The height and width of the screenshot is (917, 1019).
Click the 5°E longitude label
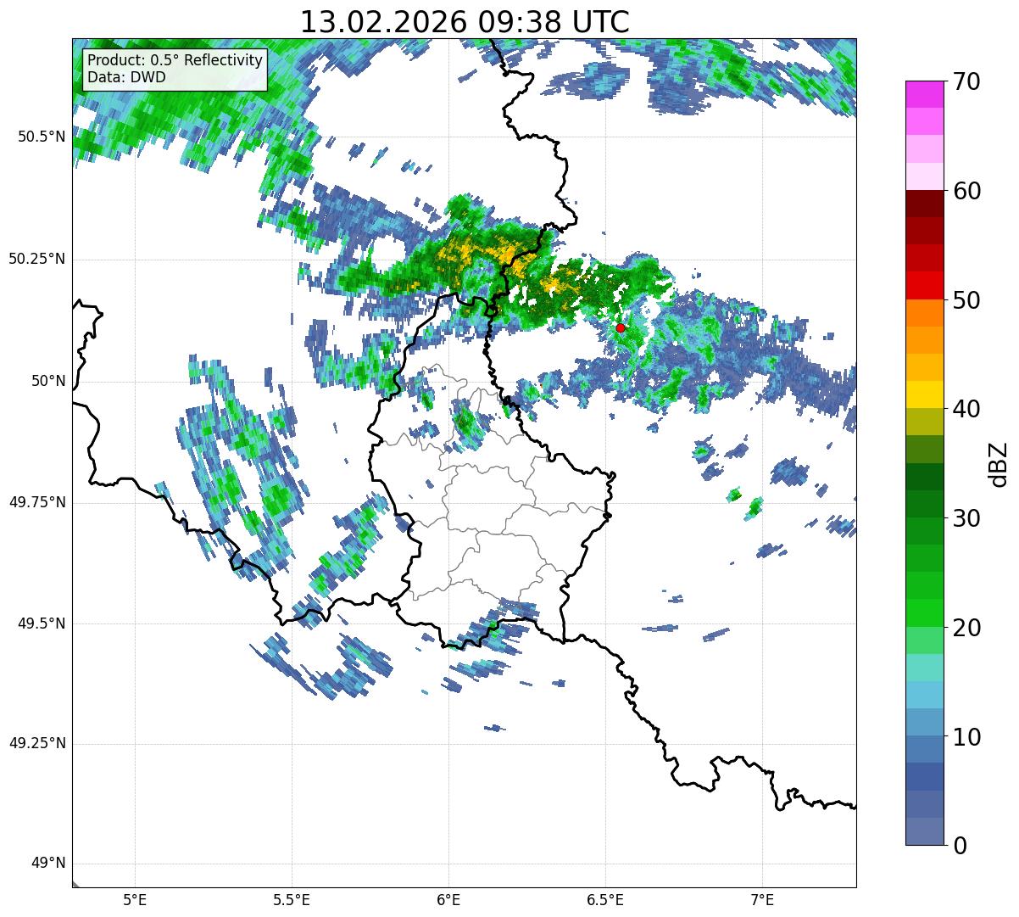tap(135, 899)
